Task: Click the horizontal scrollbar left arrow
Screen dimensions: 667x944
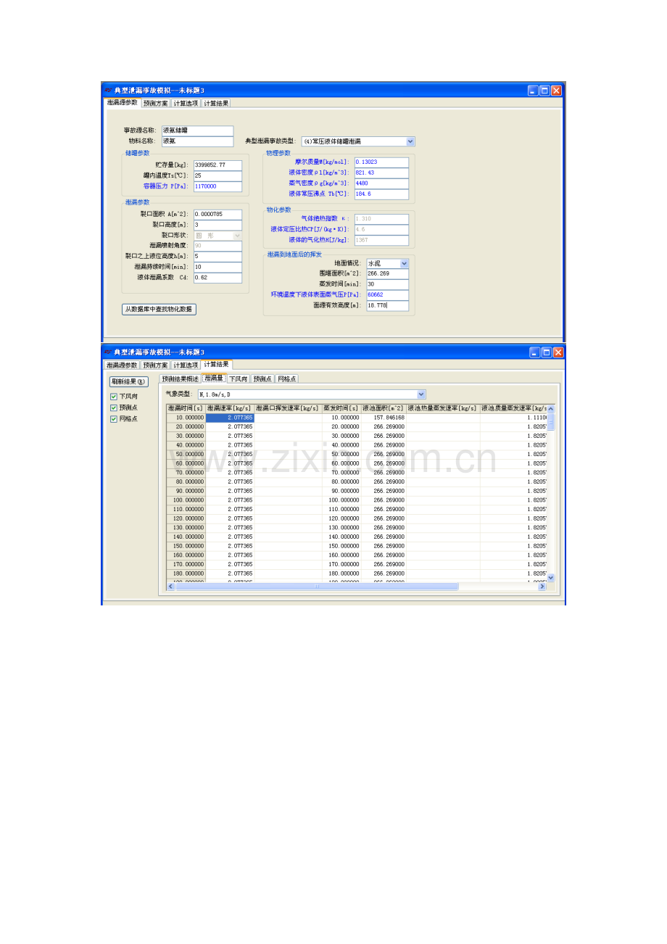Action: pyautogui.click(x=171, y=587)
